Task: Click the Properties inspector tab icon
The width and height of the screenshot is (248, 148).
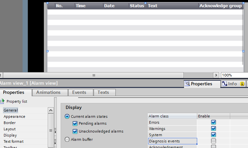Action: tap(187, 84)
